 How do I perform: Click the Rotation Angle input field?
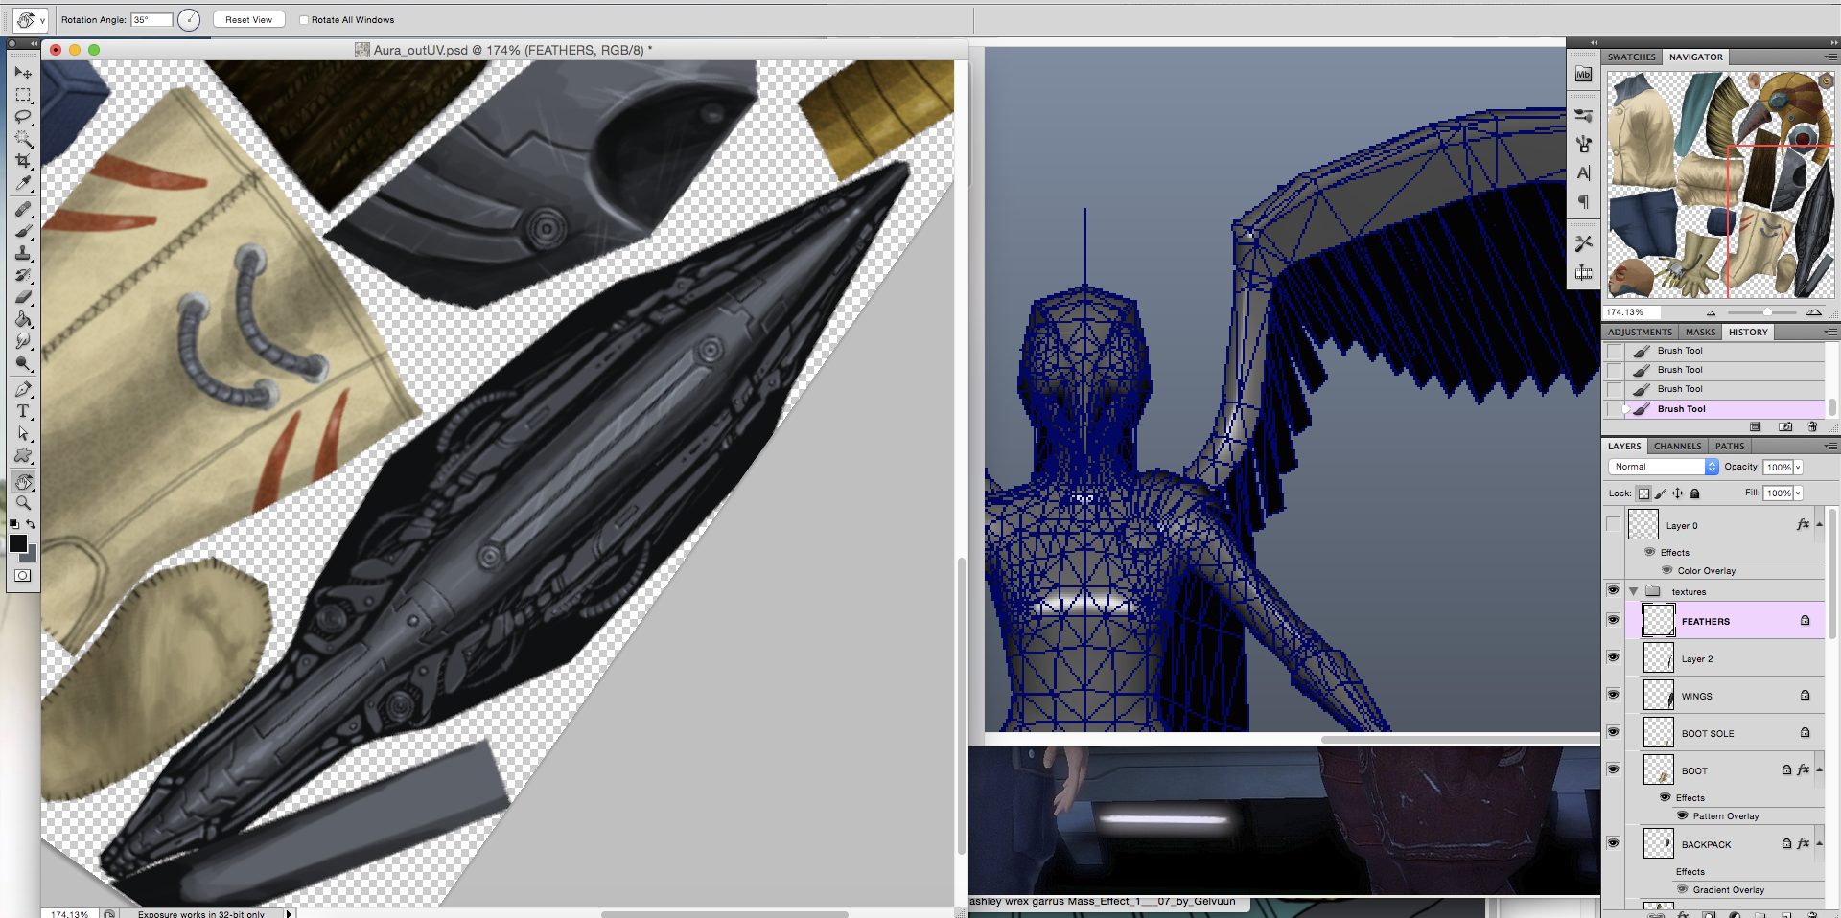pyautogui.click(x=151, y=20)
